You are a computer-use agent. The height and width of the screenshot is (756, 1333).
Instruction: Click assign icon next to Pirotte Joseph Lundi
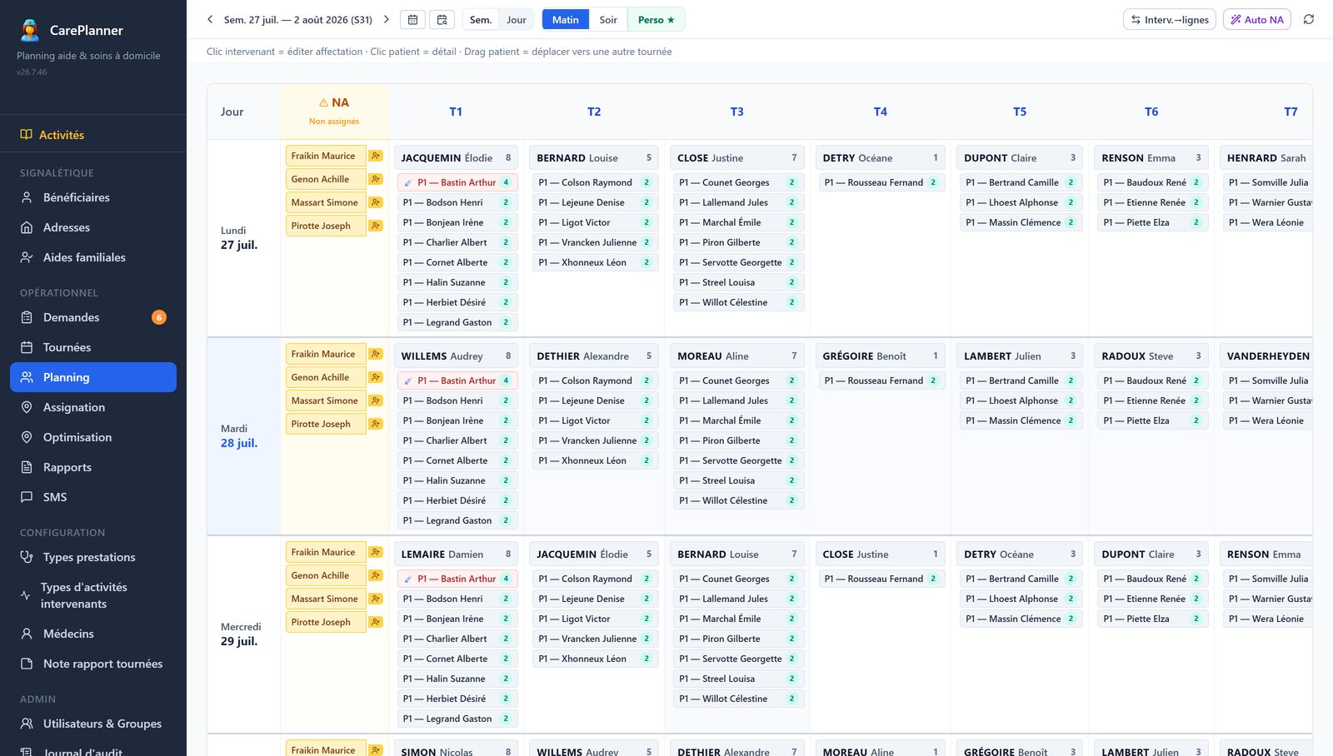[x=376, y=226]
